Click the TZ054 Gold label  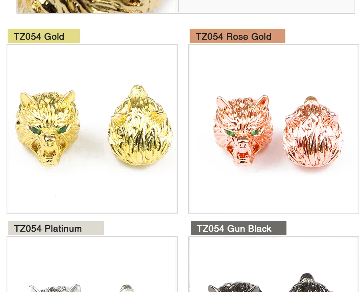click(x=39, y=37)
